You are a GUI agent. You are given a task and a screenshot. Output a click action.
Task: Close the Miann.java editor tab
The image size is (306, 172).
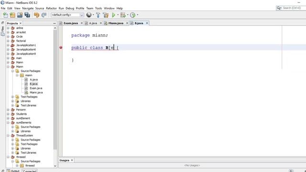point(127,23)
